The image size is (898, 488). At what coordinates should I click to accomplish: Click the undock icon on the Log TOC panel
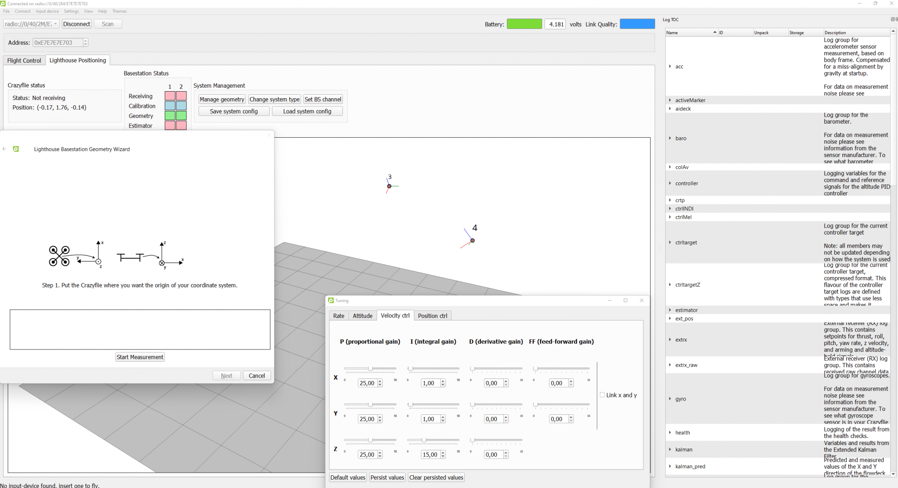coord(893,19)
